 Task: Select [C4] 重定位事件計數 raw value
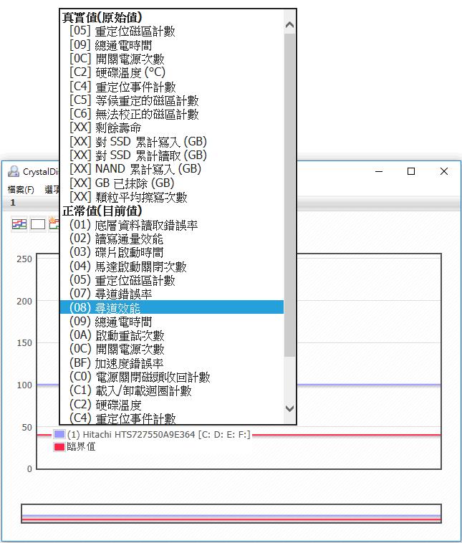point(172,87)
